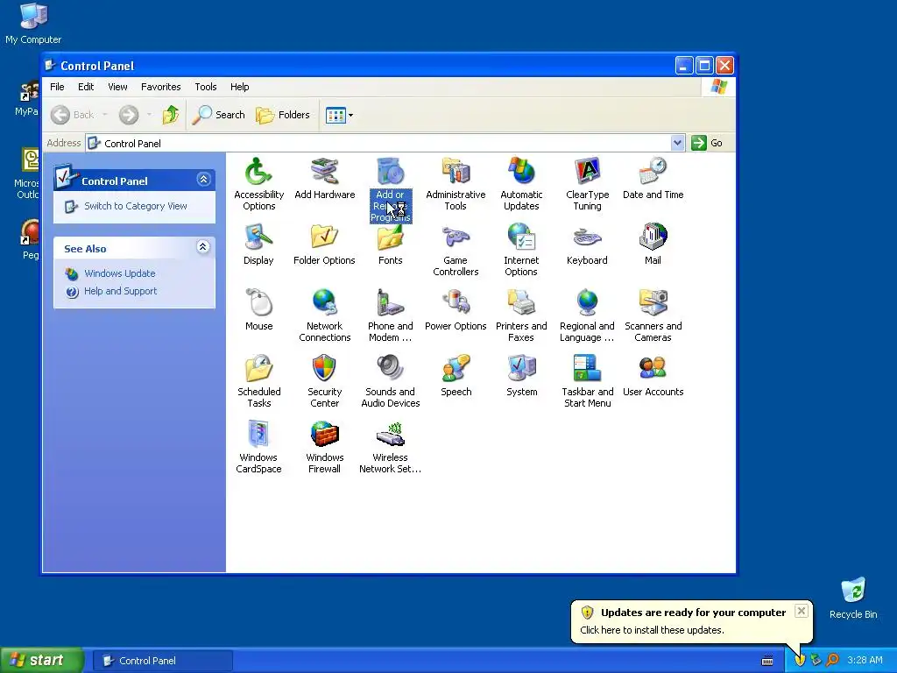
Task: Open Regional and Language options
Action: click(587, 315)
